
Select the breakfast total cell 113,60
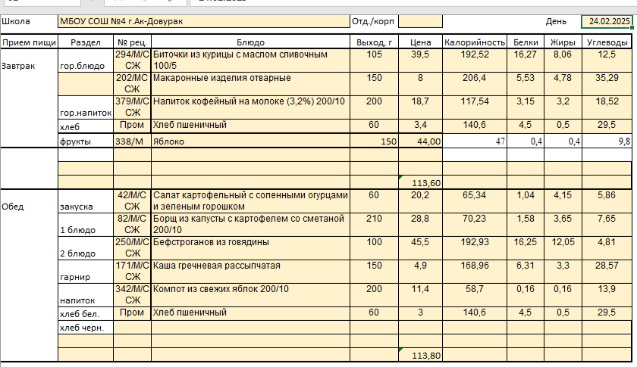pos(420,182)
